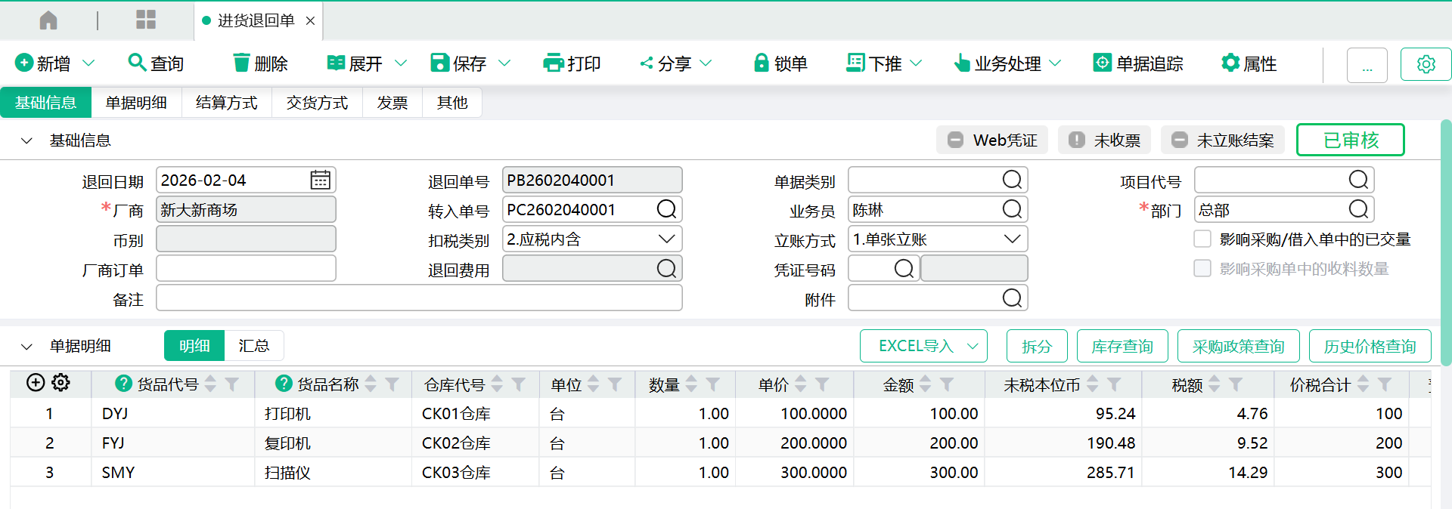
Task: Click the 历史价格查询 button
Action: 1370,346
